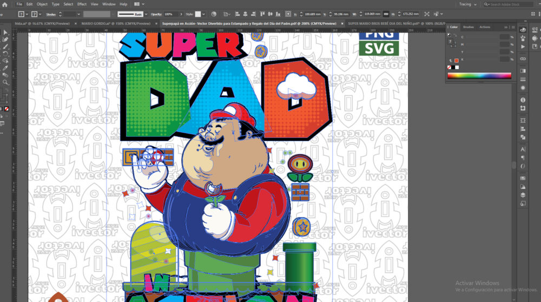
Task: Open the Window menu
Action: [109, 4]
